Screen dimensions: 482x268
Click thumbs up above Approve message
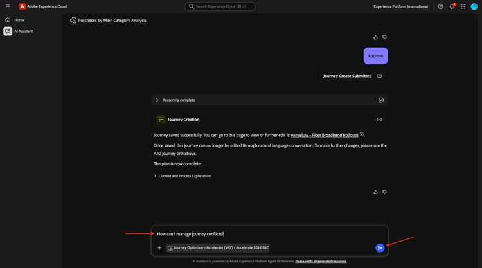pyautogui.click(x=376, y=37)
